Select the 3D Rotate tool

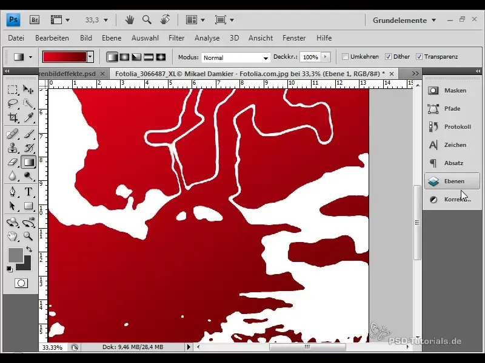[12, 222]
